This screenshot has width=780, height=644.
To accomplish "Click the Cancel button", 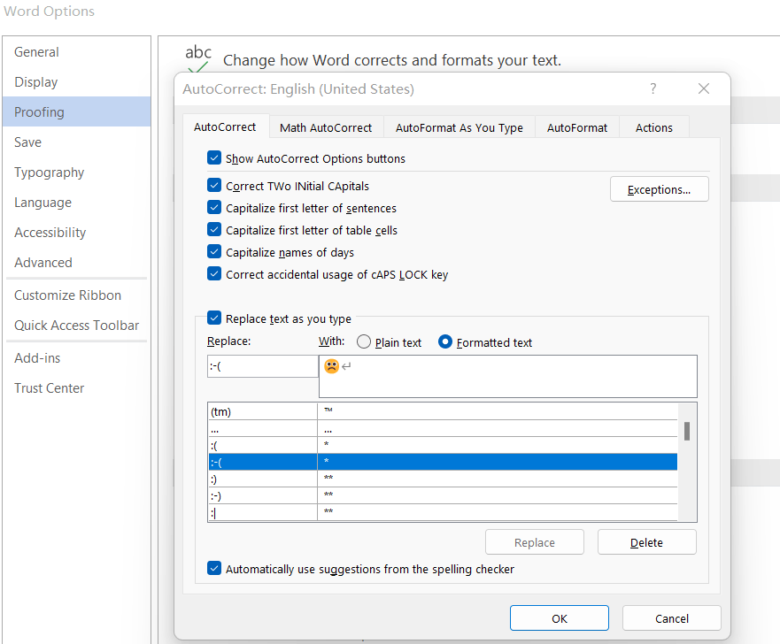I will pos(672,618).
